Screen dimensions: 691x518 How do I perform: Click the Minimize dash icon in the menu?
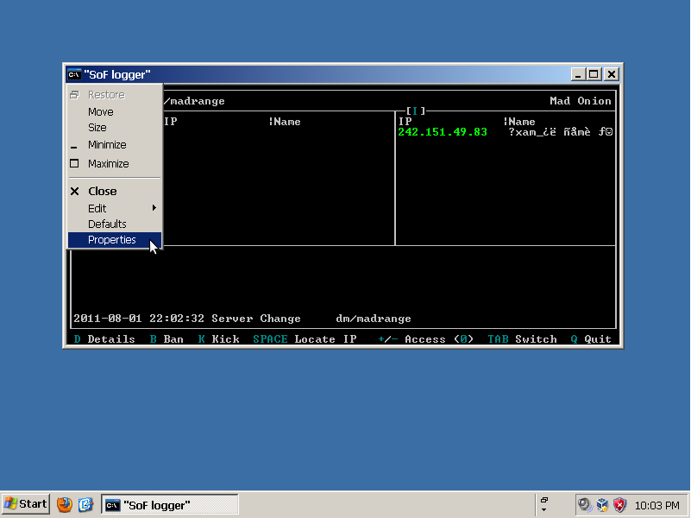[74, 148]
